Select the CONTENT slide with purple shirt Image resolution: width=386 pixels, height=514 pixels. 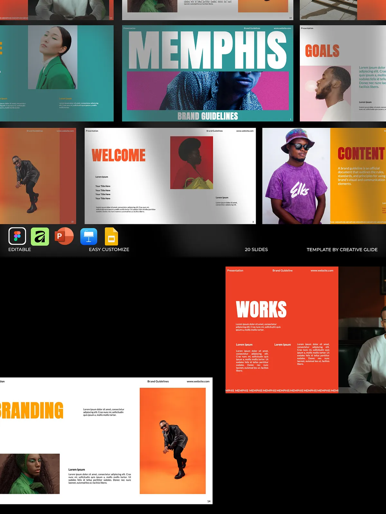point(324,176)
